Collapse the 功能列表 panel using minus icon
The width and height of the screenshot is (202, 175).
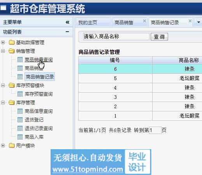(x=67, y=32)
